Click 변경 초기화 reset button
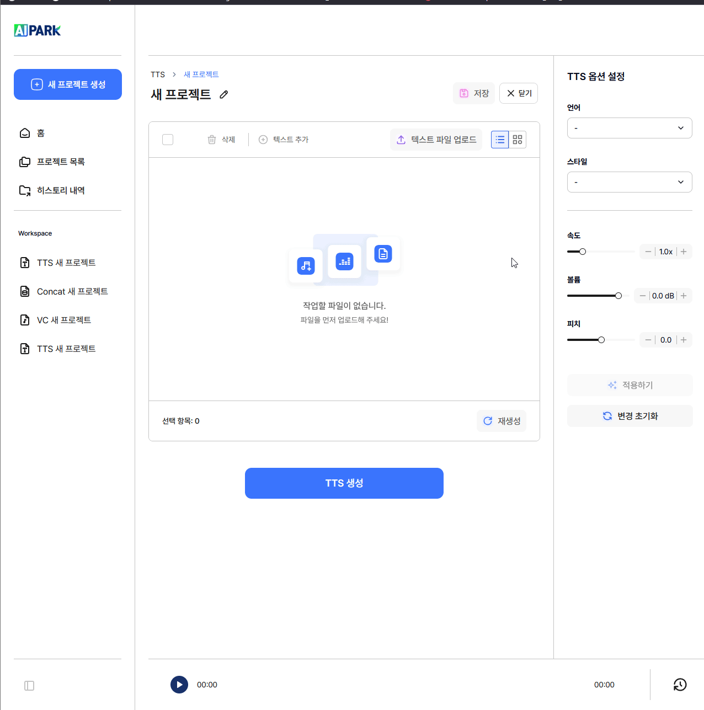704x710 pixels. pyautogui.click(x=630, y=416)
